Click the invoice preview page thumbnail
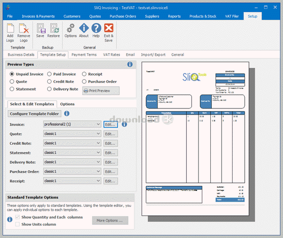The width and height of the screenshot is (283, 238). [x=195, y=139]
